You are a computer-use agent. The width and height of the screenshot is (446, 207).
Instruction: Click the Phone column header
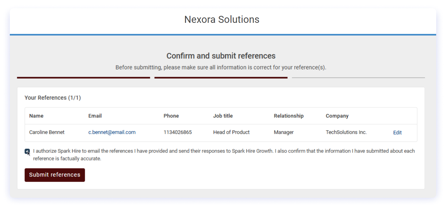click(x=171, y=116)
